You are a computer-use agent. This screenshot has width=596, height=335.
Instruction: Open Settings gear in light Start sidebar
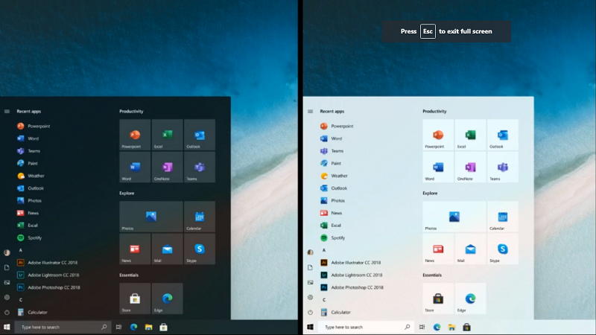[x=310, y=297]
